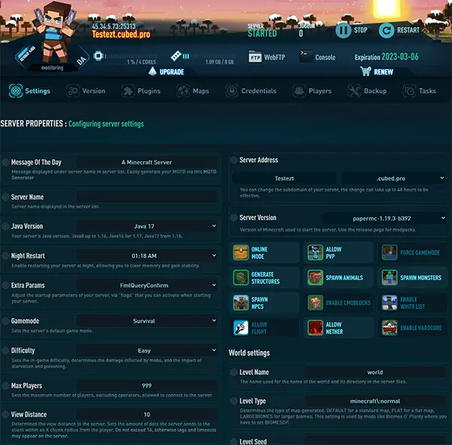The height and width of the screenshot is (445, 452).
Task: Click the Message Of The Day icon
Action: 6,163
